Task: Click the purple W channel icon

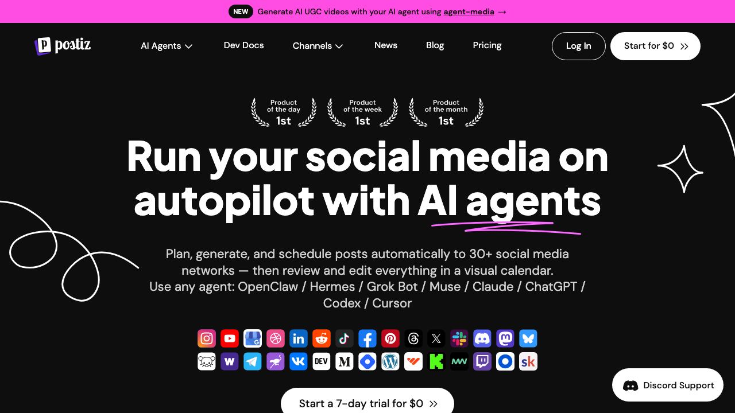Action: pos(230,361)
